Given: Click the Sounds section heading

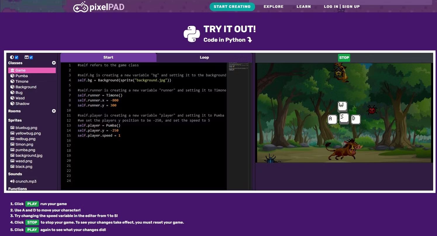Looking at the screenshot, I should coord(15,174).
